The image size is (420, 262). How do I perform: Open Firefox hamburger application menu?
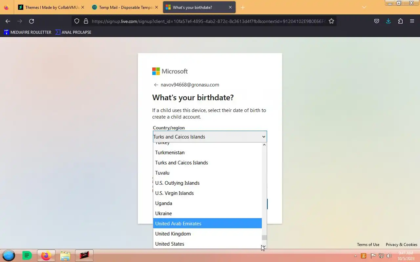click(x=412, y=21)
